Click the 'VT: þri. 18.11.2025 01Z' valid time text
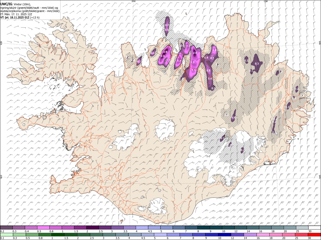Screen dimensions: 321x240 (15, 17)
